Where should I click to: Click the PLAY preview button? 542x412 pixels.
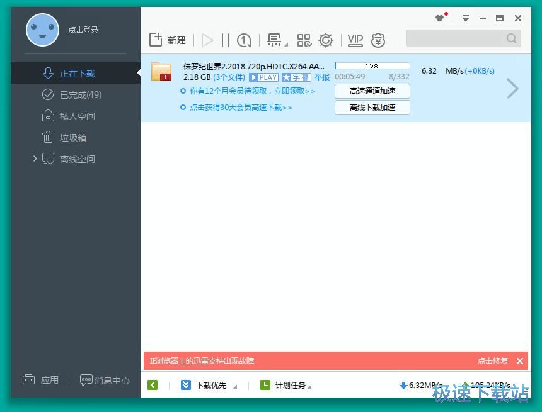click(263, 77)
